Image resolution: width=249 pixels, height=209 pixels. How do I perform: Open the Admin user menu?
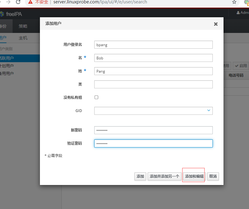[x=243, y=13]
